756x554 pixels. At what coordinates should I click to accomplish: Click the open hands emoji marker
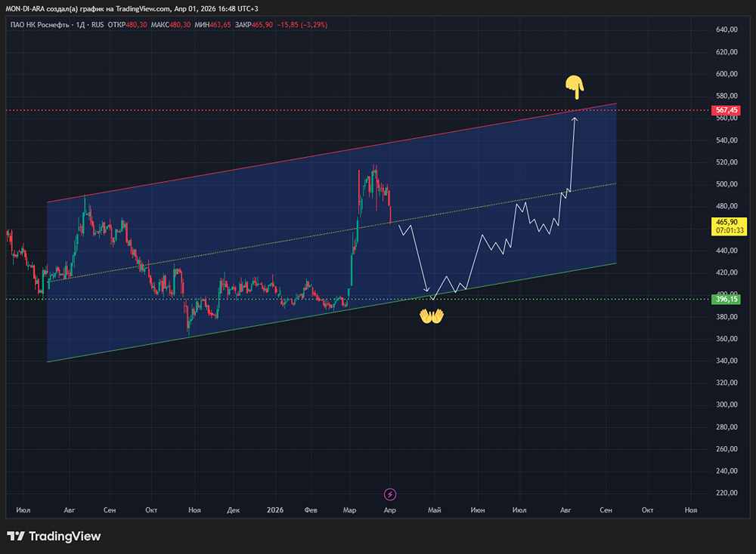click(432, 316)
